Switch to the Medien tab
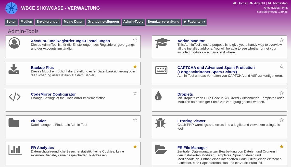The width and height of the screenshot is (291, 167). pos(26,22)
